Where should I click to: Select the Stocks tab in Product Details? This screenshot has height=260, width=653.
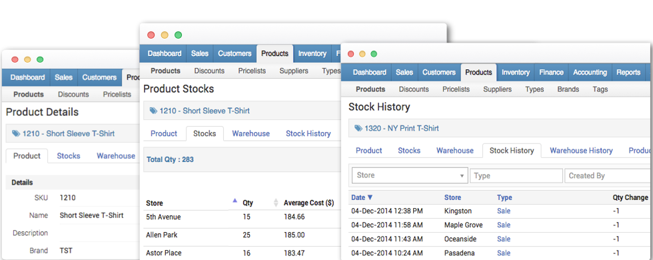click(x=68, y=156)
